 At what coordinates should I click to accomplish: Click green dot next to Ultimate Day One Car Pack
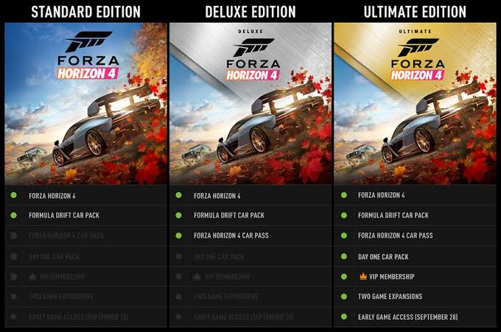(344, 256)
